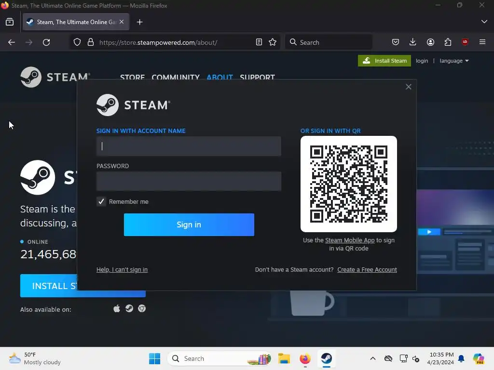
Task: Open the Steam Mobile App link
Action: tap(350, 240)
